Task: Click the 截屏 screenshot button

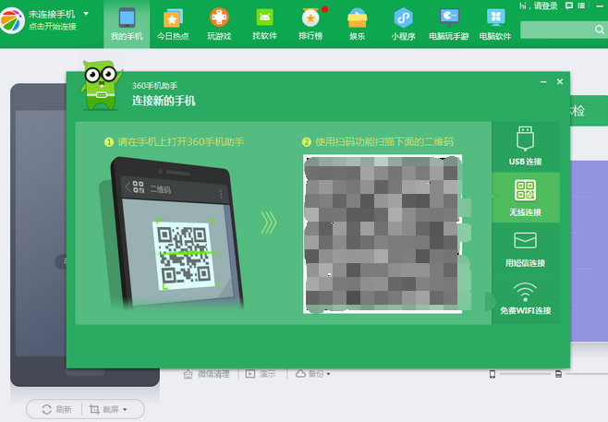Action: pos(103,409)
